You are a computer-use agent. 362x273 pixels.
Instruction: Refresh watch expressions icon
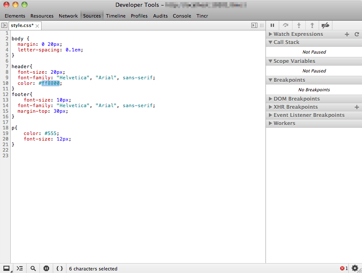pos(357,34)
